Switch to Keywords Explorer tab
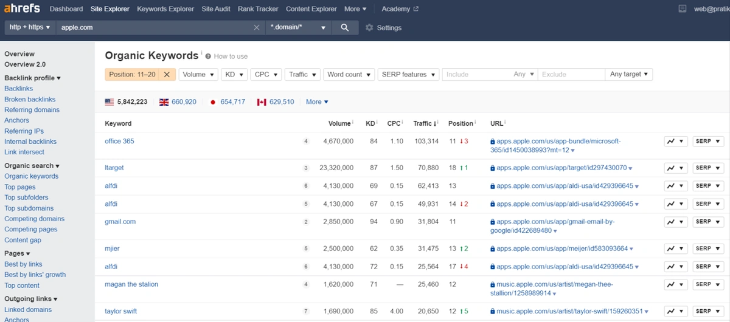The width and height of the screenshot is (730, 322). pos(165,9)
